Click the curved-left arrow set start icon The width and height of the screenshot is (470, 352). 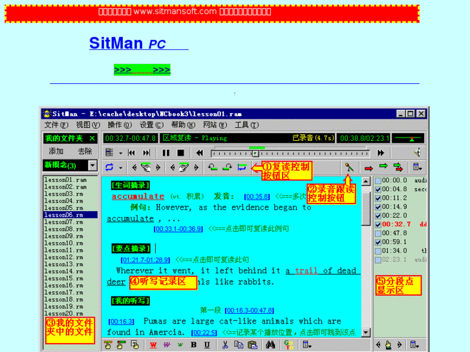(213, 167)
